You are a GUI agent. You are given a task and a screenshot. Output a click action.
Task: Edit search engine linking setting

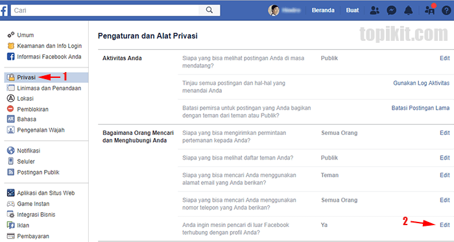pyautogui.click(x=445, y=225)
